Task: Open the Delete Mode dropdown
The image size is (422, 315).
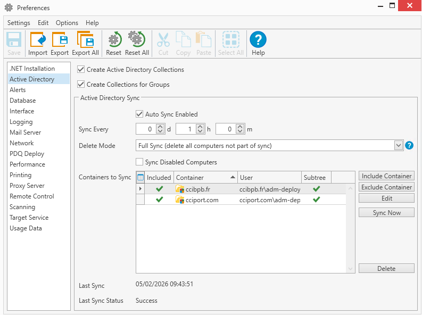Action: (x=399, y=146)
